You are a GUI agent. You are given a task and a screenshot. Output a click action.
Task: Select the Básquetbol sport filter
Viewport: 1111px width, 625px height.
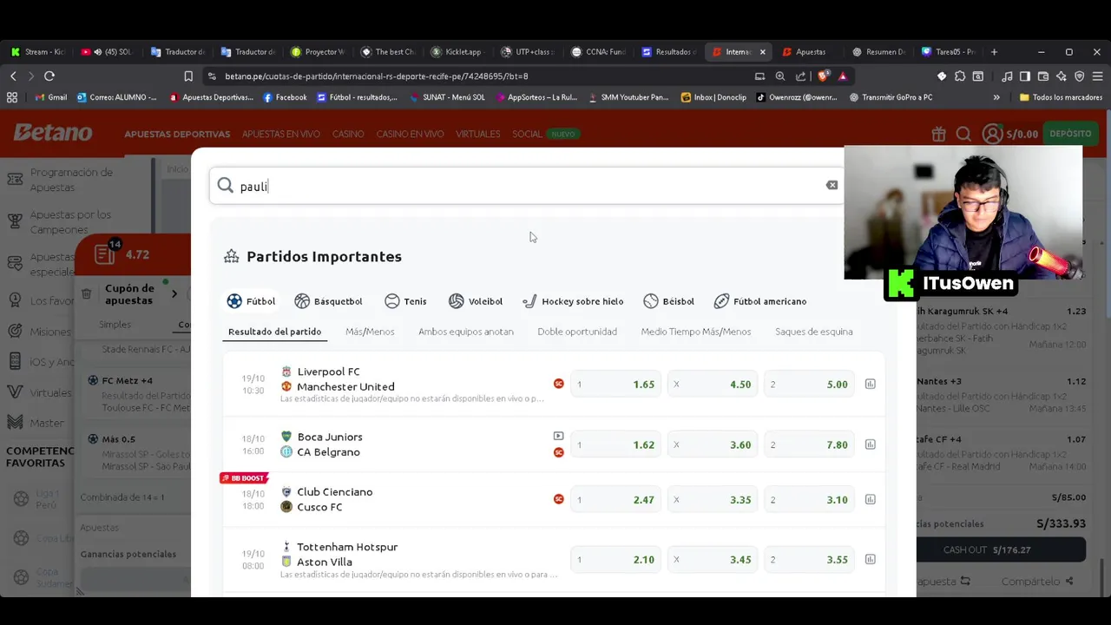pos(328,301)
